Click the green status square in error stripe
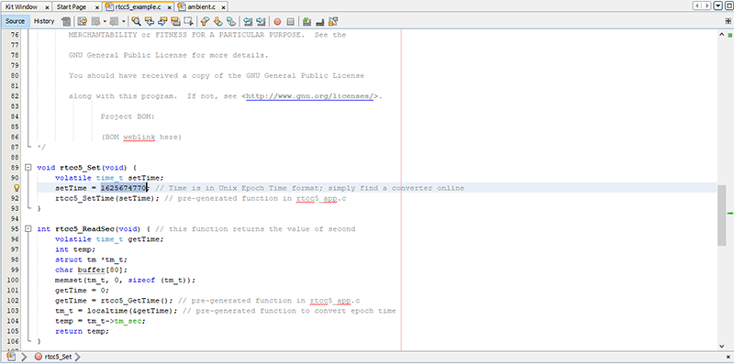734x364 pixels. [729, 35]
